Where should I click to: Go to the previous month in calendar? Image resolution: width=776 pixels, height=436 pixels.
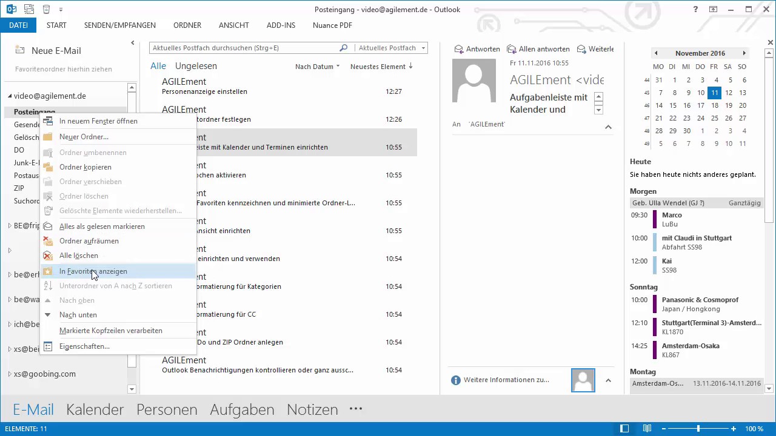pos(656,53)
